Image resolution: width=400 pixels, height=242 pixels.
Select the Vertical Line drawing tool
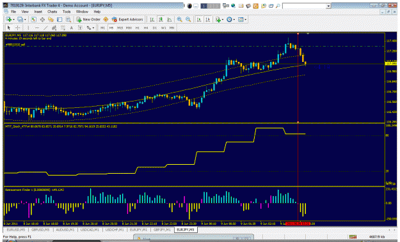click(28, 27)
